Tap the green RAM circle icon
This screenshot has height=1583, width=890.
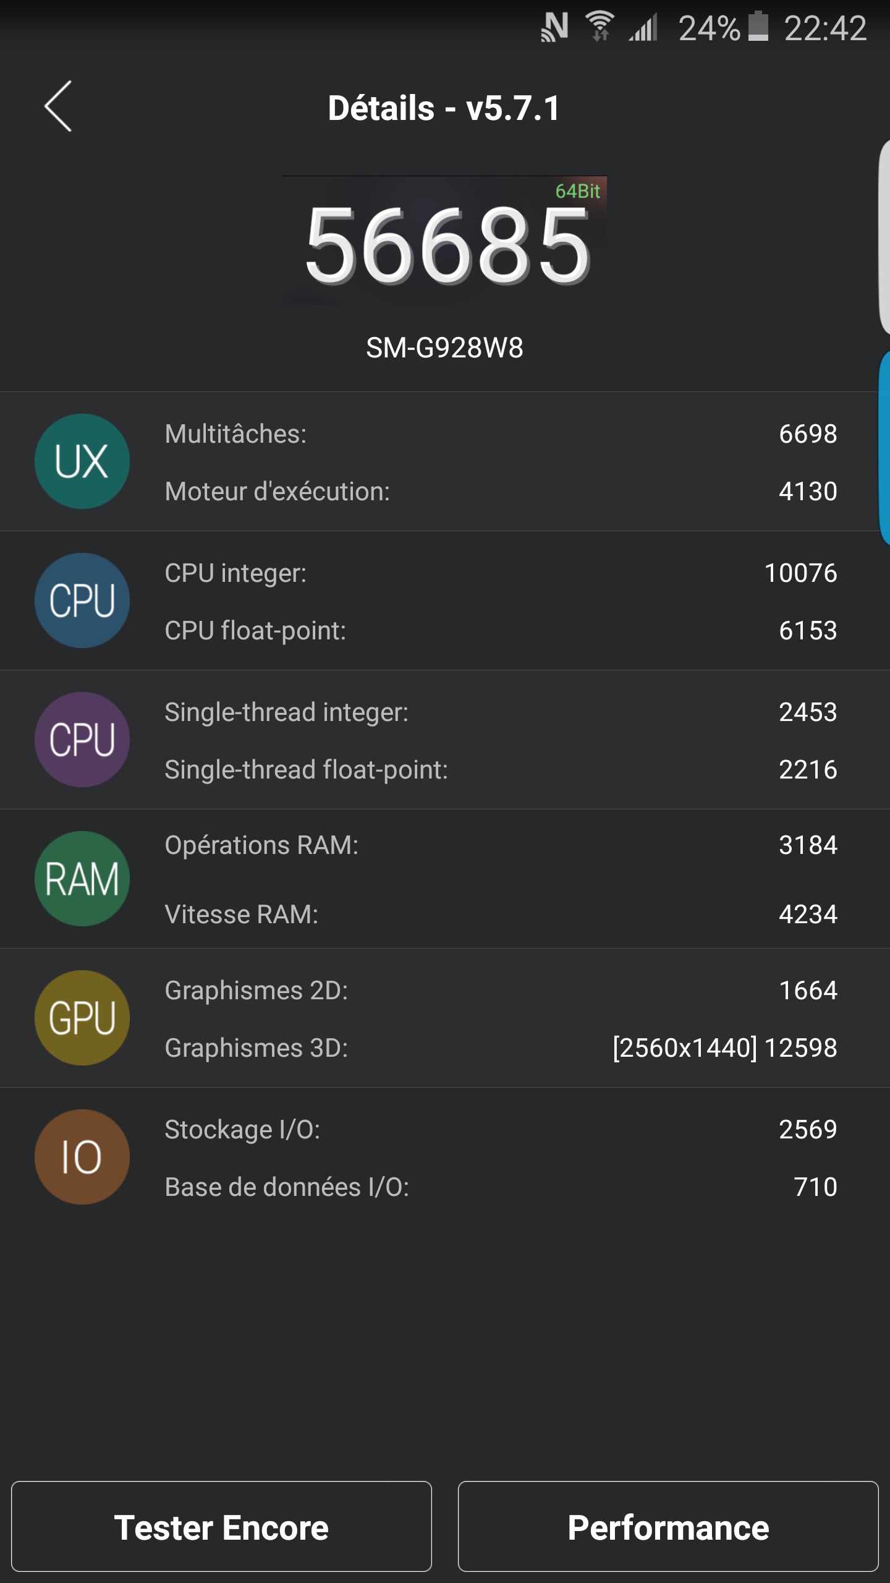pos(82,879)
